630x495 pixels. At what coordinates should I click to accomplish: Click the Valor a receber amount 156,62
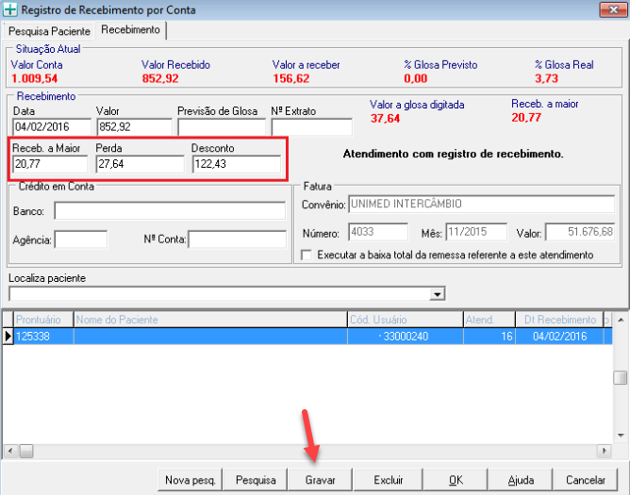coord(291,78)
